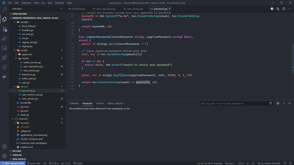Open the Source Control view
This screenshot has width=294, height=165.
pyautogui.click(x=5, y=29)
